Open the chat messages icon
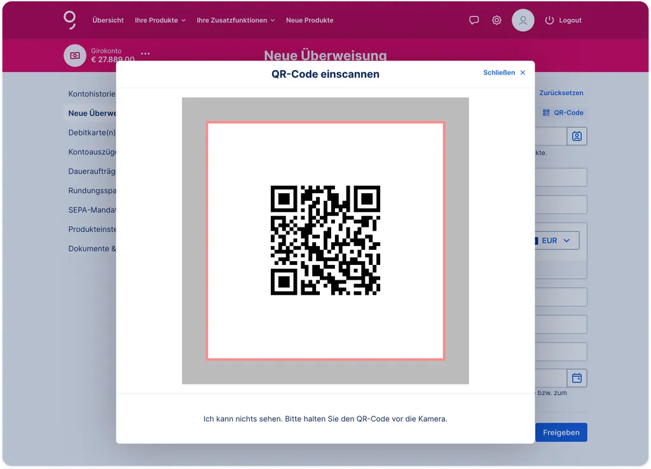Screen dimensions: 651x469 [x=474, y=20]
